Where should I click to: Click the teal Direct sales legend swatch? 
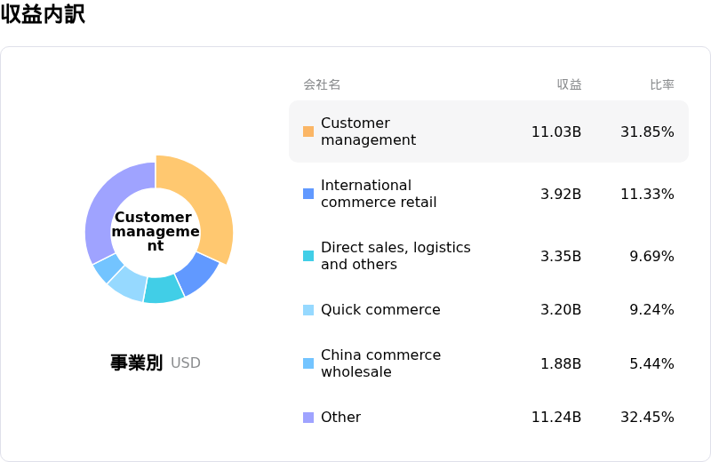[x=308, y=256]
